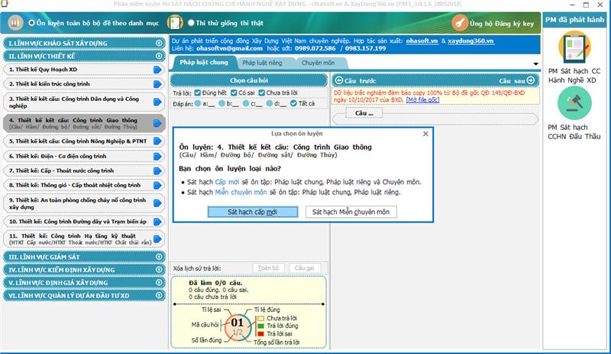Click Sát hạch cấp mới button
611x354 pixels.
[253, 212]
